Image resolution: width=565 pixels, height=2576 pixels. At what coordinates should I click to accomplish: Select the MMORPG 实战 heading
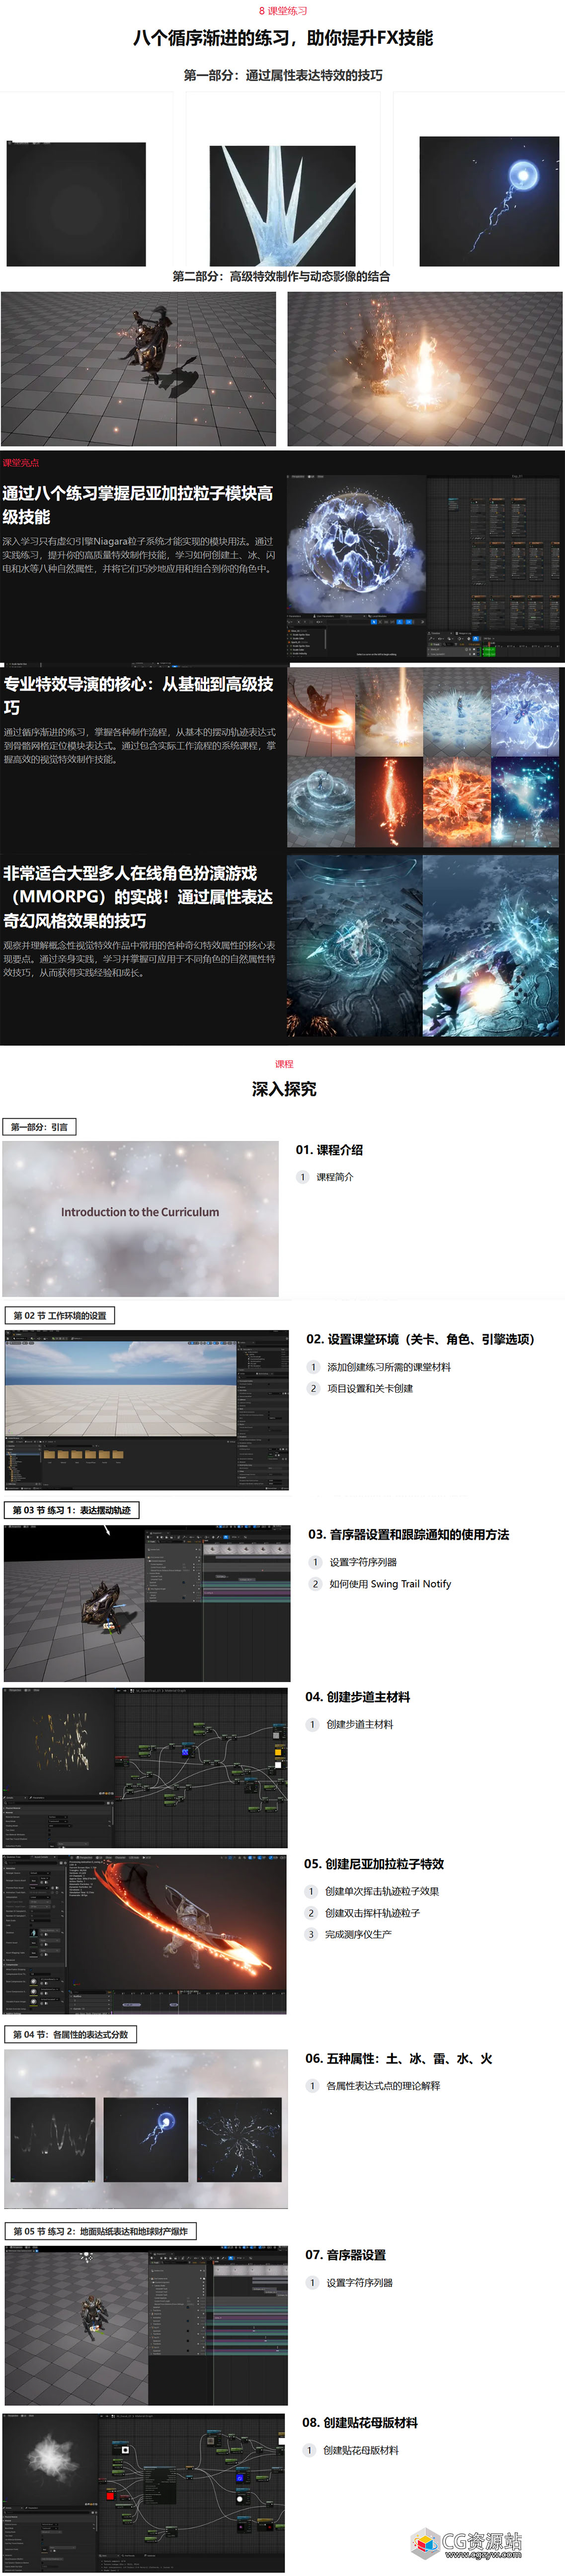tap(137, 897)
